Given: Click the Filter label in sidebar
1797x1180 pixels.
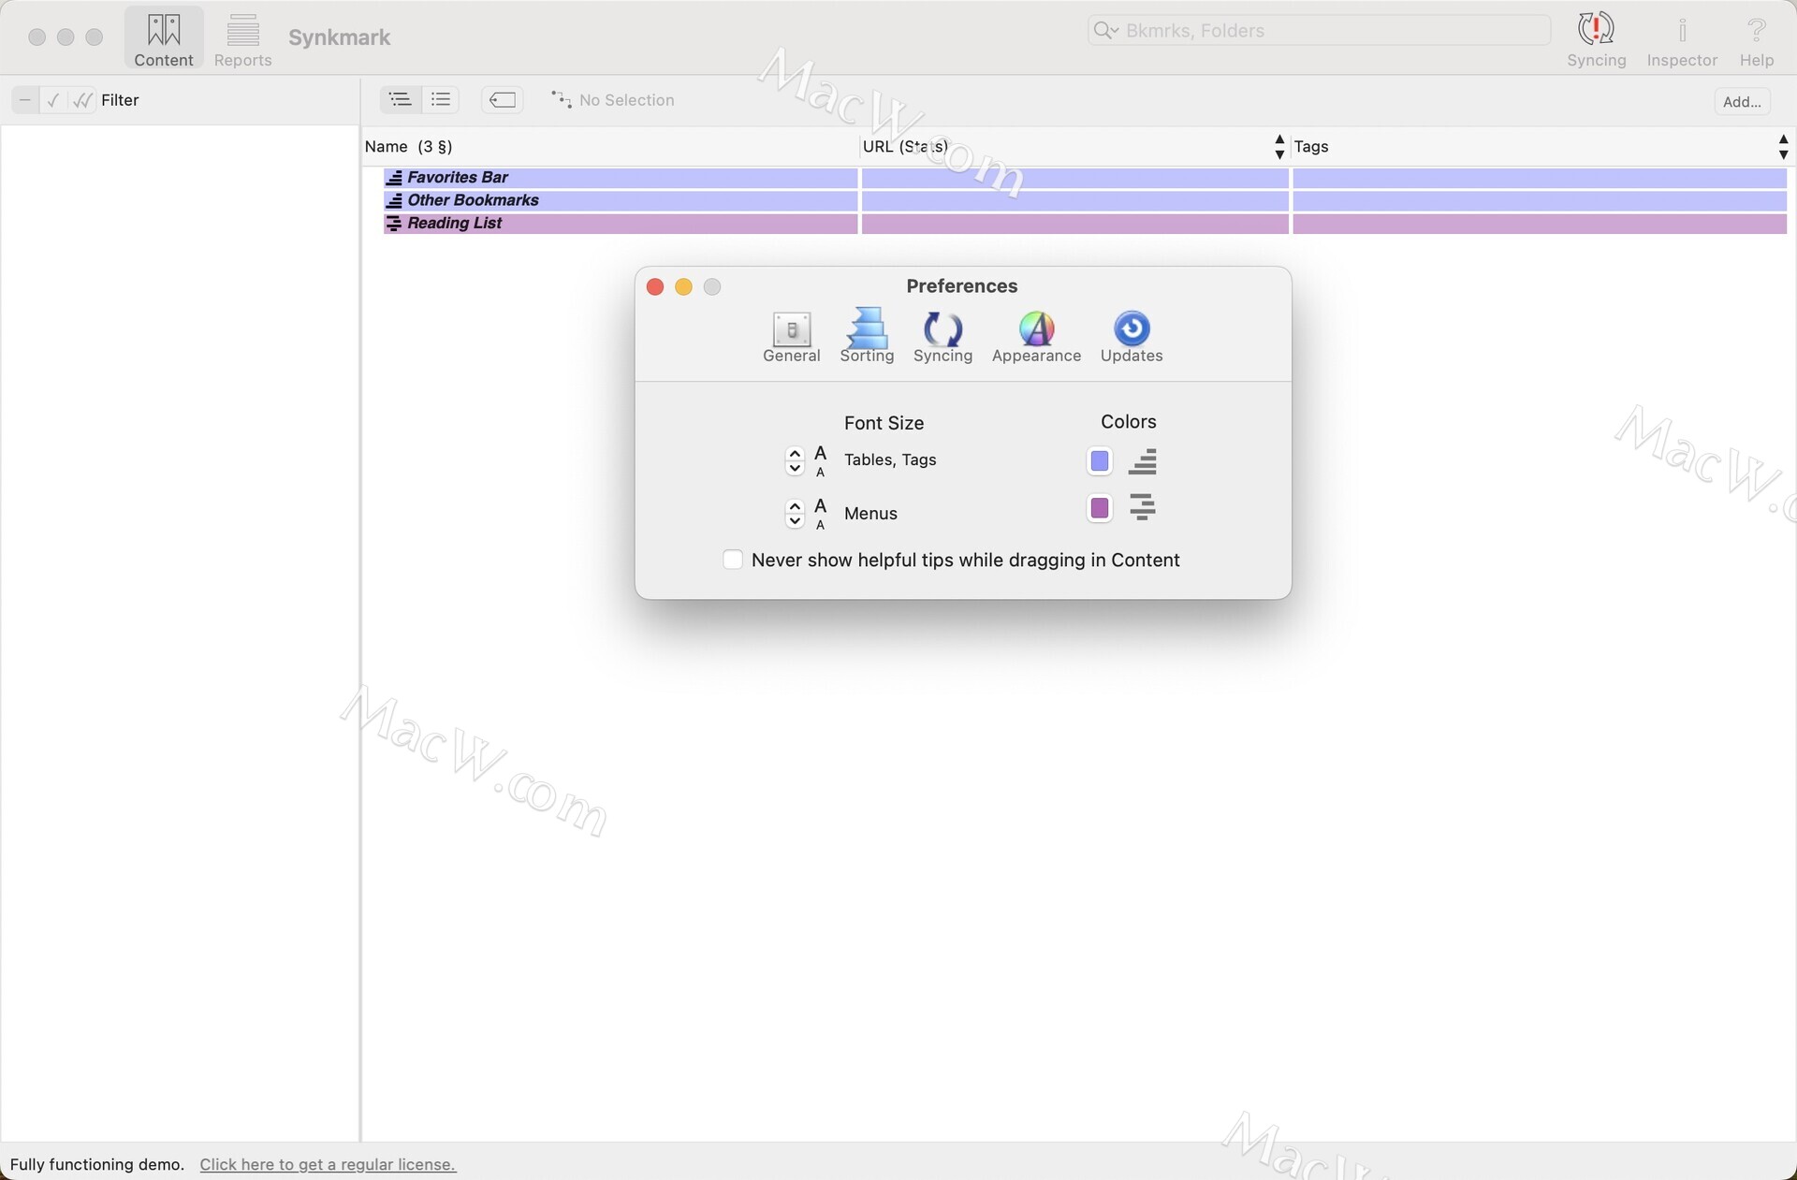Looking at the screenshot, I should pos(120,100).
